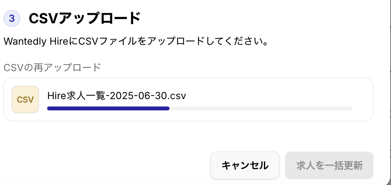Click the filled blue part of the progress bar
Viewport: 391px width, 185px height.
[x=108, y=108]
